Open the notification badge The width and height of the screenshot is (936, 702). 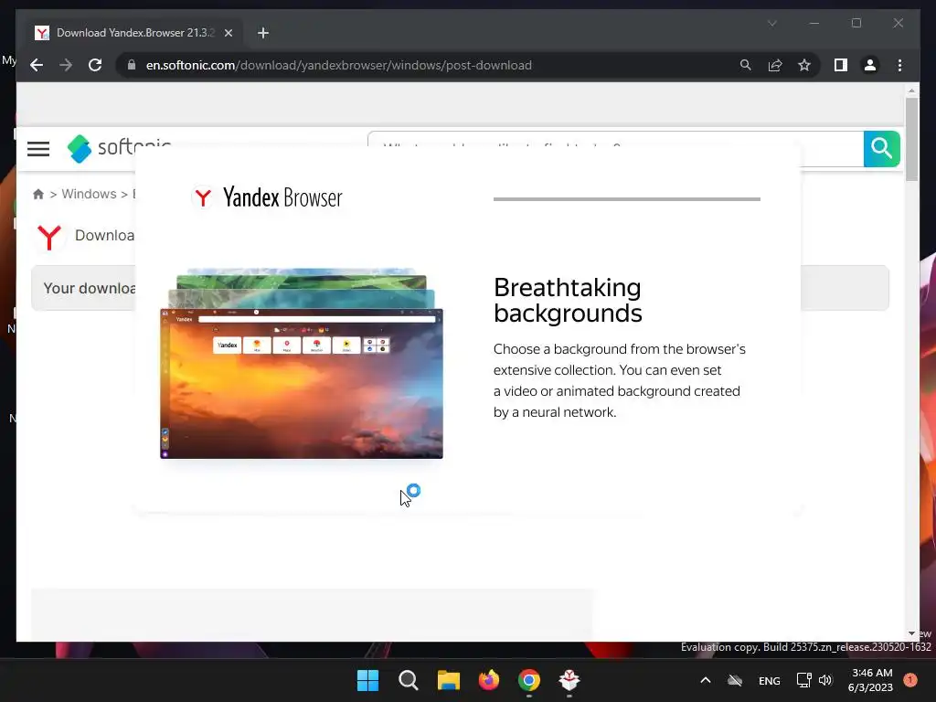pyautogui.click(x=910, y=679)
